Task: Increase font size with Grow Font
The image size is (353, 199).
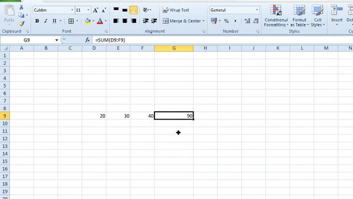Action: 95,10
